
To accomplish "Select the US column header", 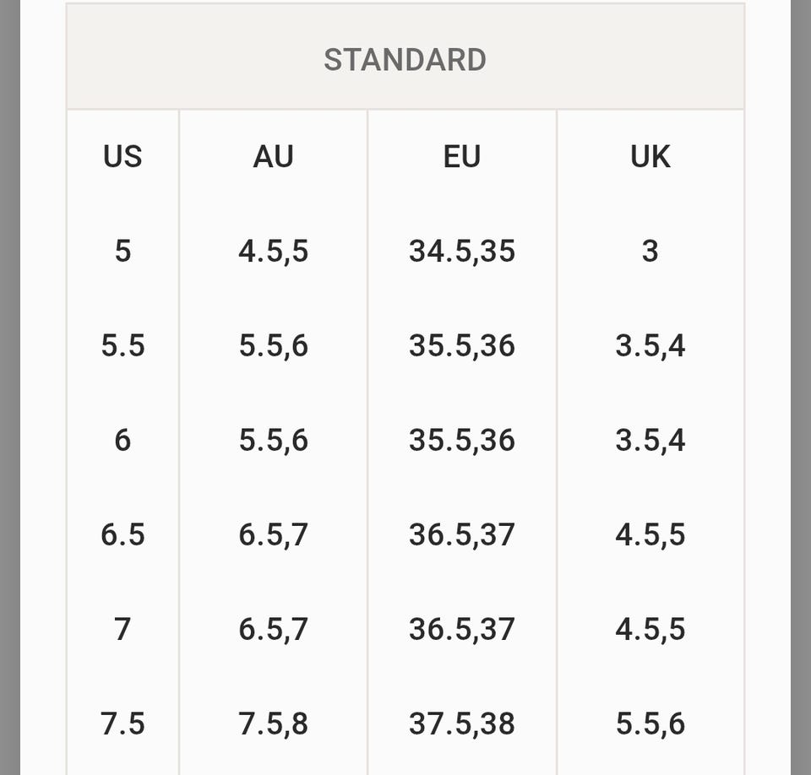I will [x=122, y=157].
